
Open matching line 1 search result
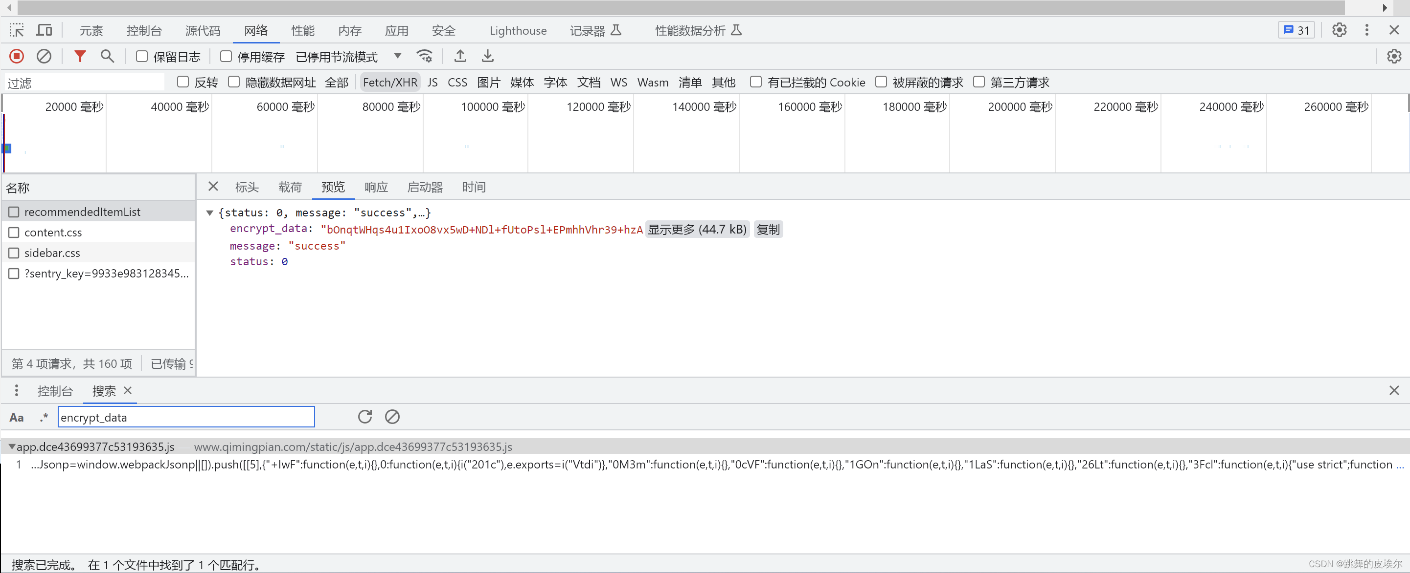tap(705, 465)
